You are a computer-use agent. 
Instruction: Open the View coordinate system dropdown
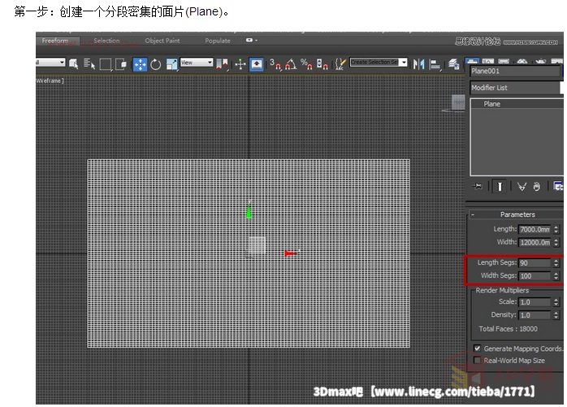197,63
